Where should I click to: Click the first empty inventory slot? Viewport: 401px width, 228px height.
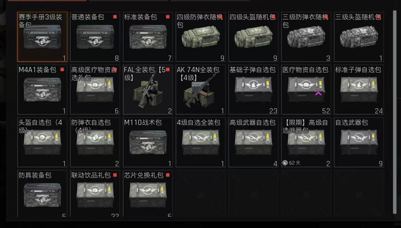(200, 193)
